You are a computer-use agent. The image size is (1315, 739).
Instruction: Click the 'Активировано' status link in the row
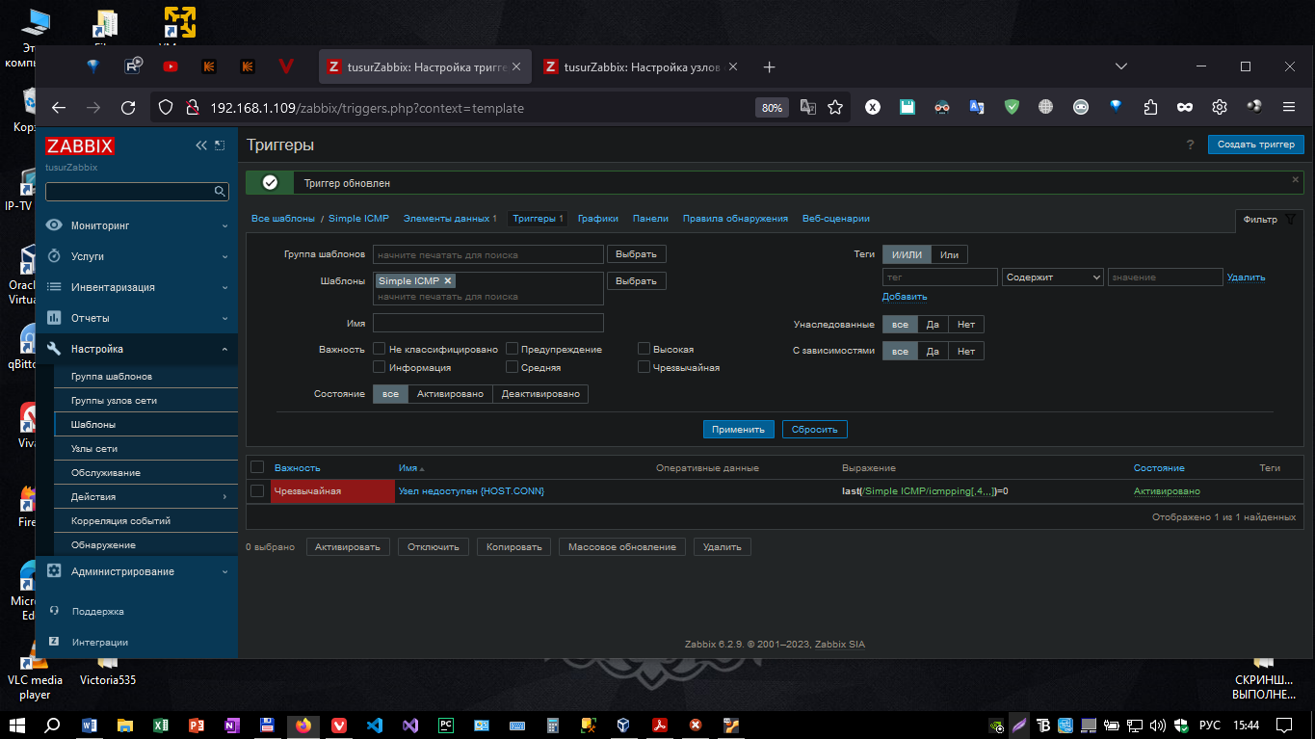pyautogui.click(x=1167, y=491)
